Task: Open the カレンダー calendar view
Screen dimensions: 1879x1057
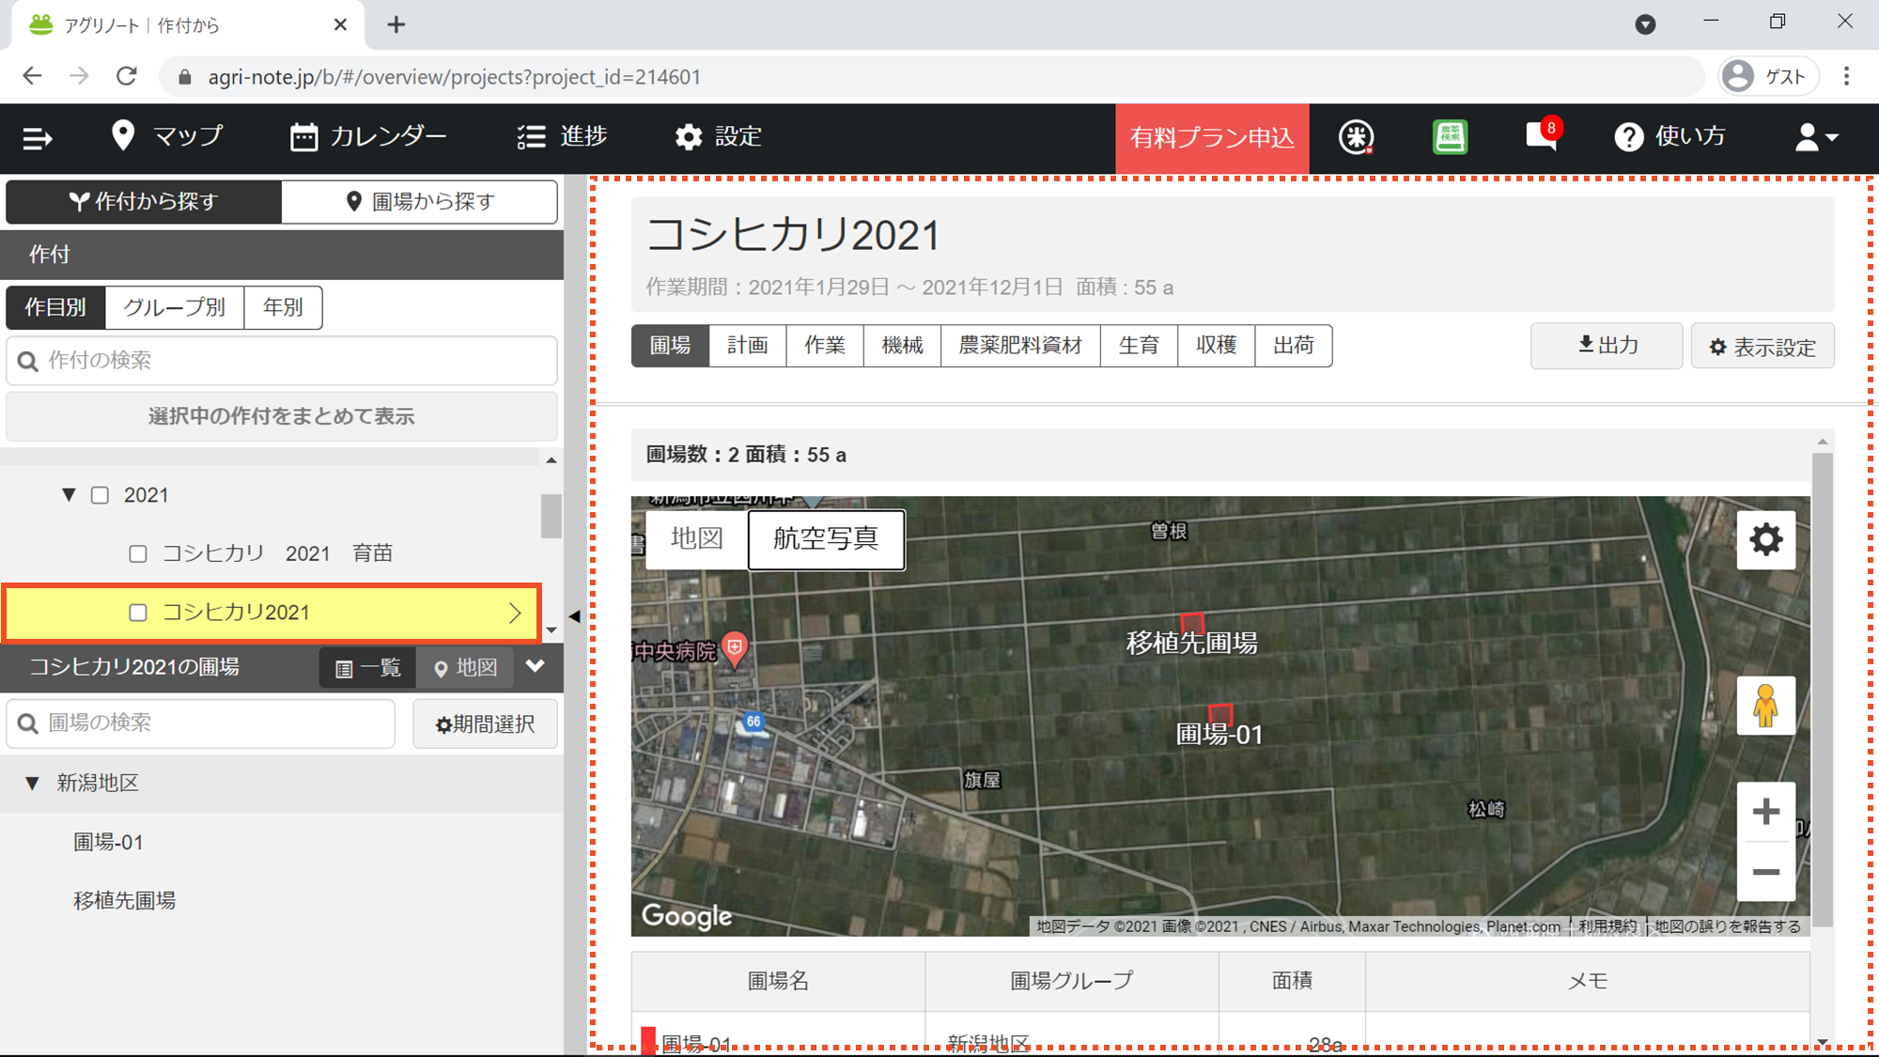Action: 368,136
